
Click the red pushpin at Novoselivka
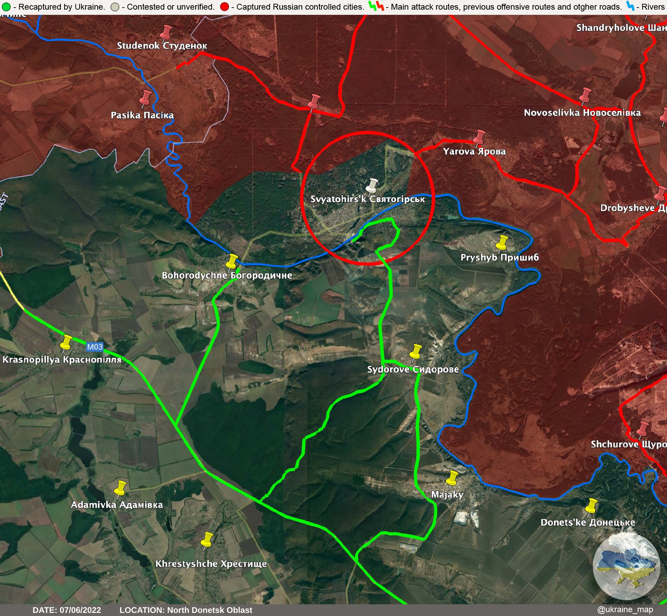(585, 95)
